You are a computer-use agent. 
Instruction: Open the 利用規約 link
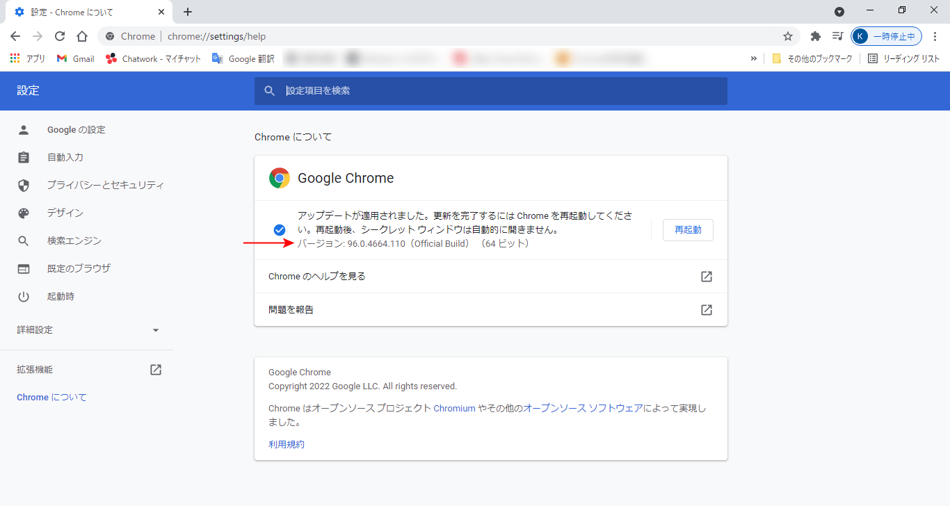[287, 444]
